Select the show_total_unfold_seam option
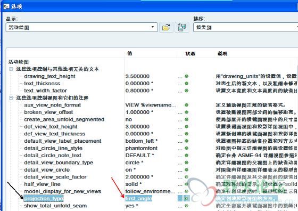Viewport: 298px width, 211px height. [55, 206]
